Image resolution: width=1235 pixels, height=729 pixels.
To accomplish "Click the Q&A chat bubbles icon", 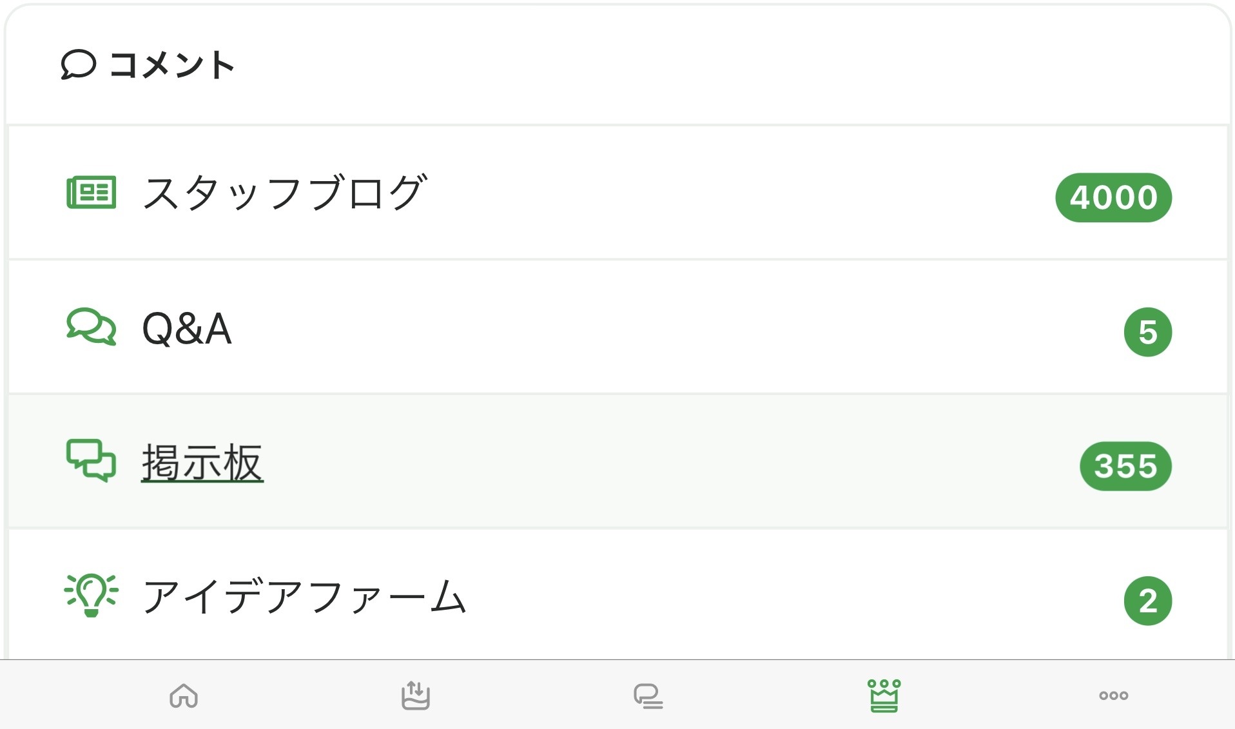I will pyautogui.click(x=92, y=327).
